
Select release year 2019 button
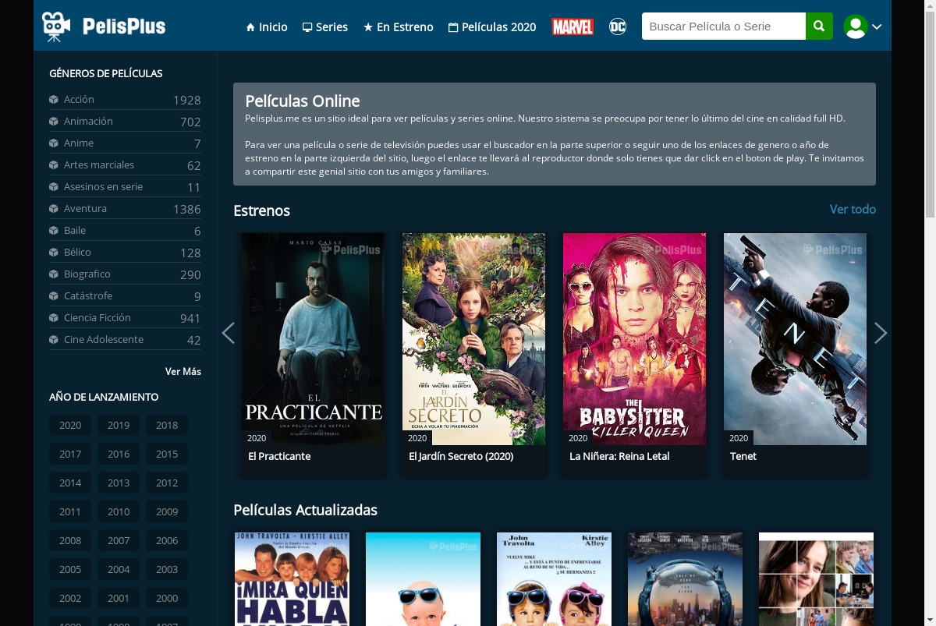(x=119, y=425)
